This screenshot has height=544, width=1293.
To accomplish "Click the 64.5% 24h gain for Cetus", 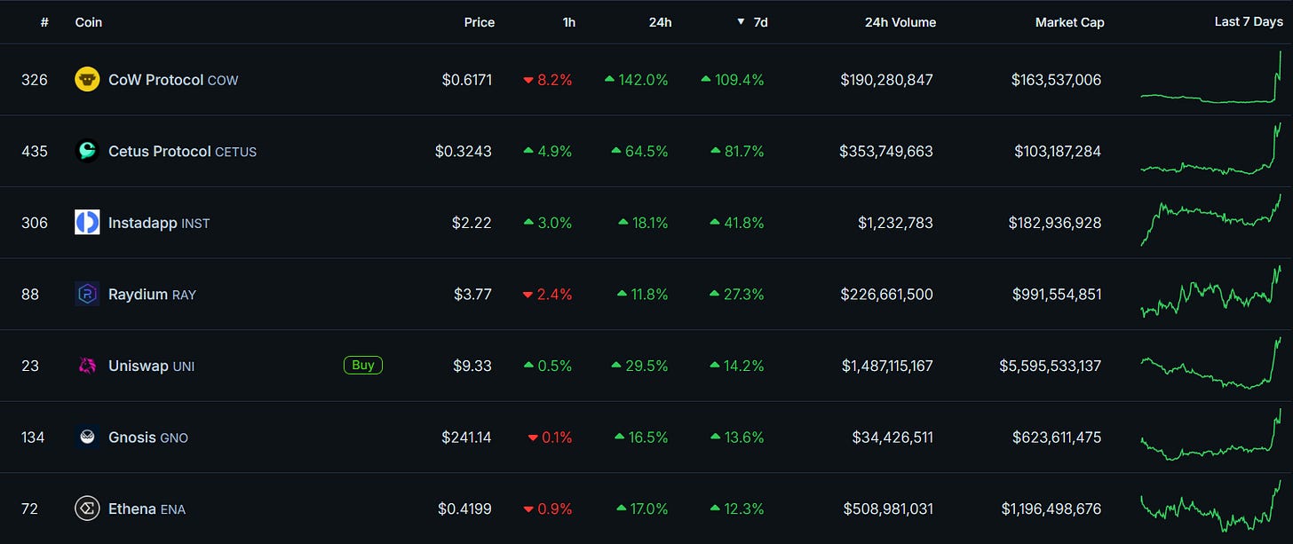I will tap(639, 151).
